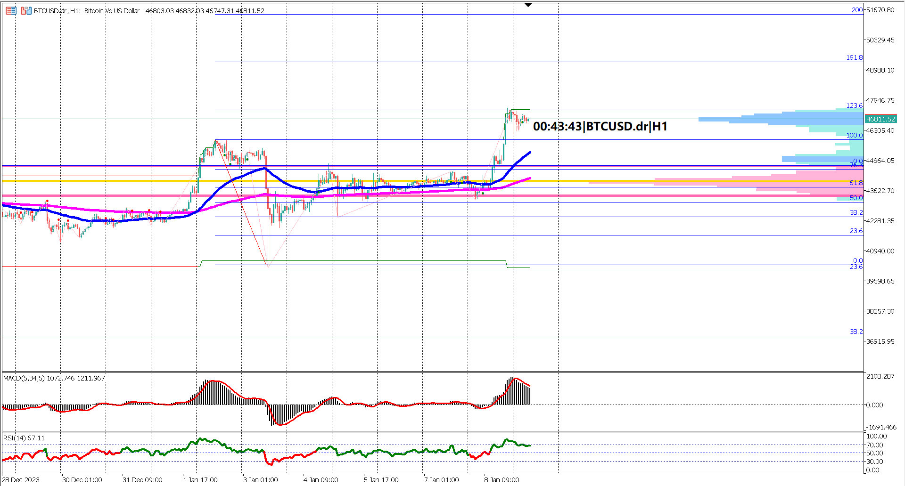
Task: Click the MACD 2108.287 scale value
Action: click(x=880, y=376)
